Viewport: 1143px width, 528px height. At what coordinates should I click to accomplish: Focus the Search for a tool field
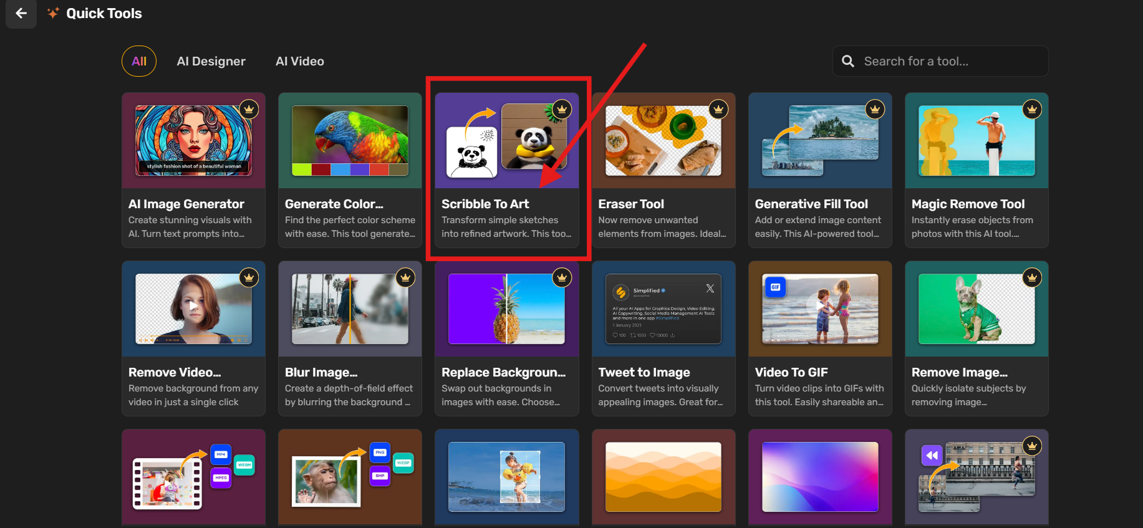[x=940, y=61]
